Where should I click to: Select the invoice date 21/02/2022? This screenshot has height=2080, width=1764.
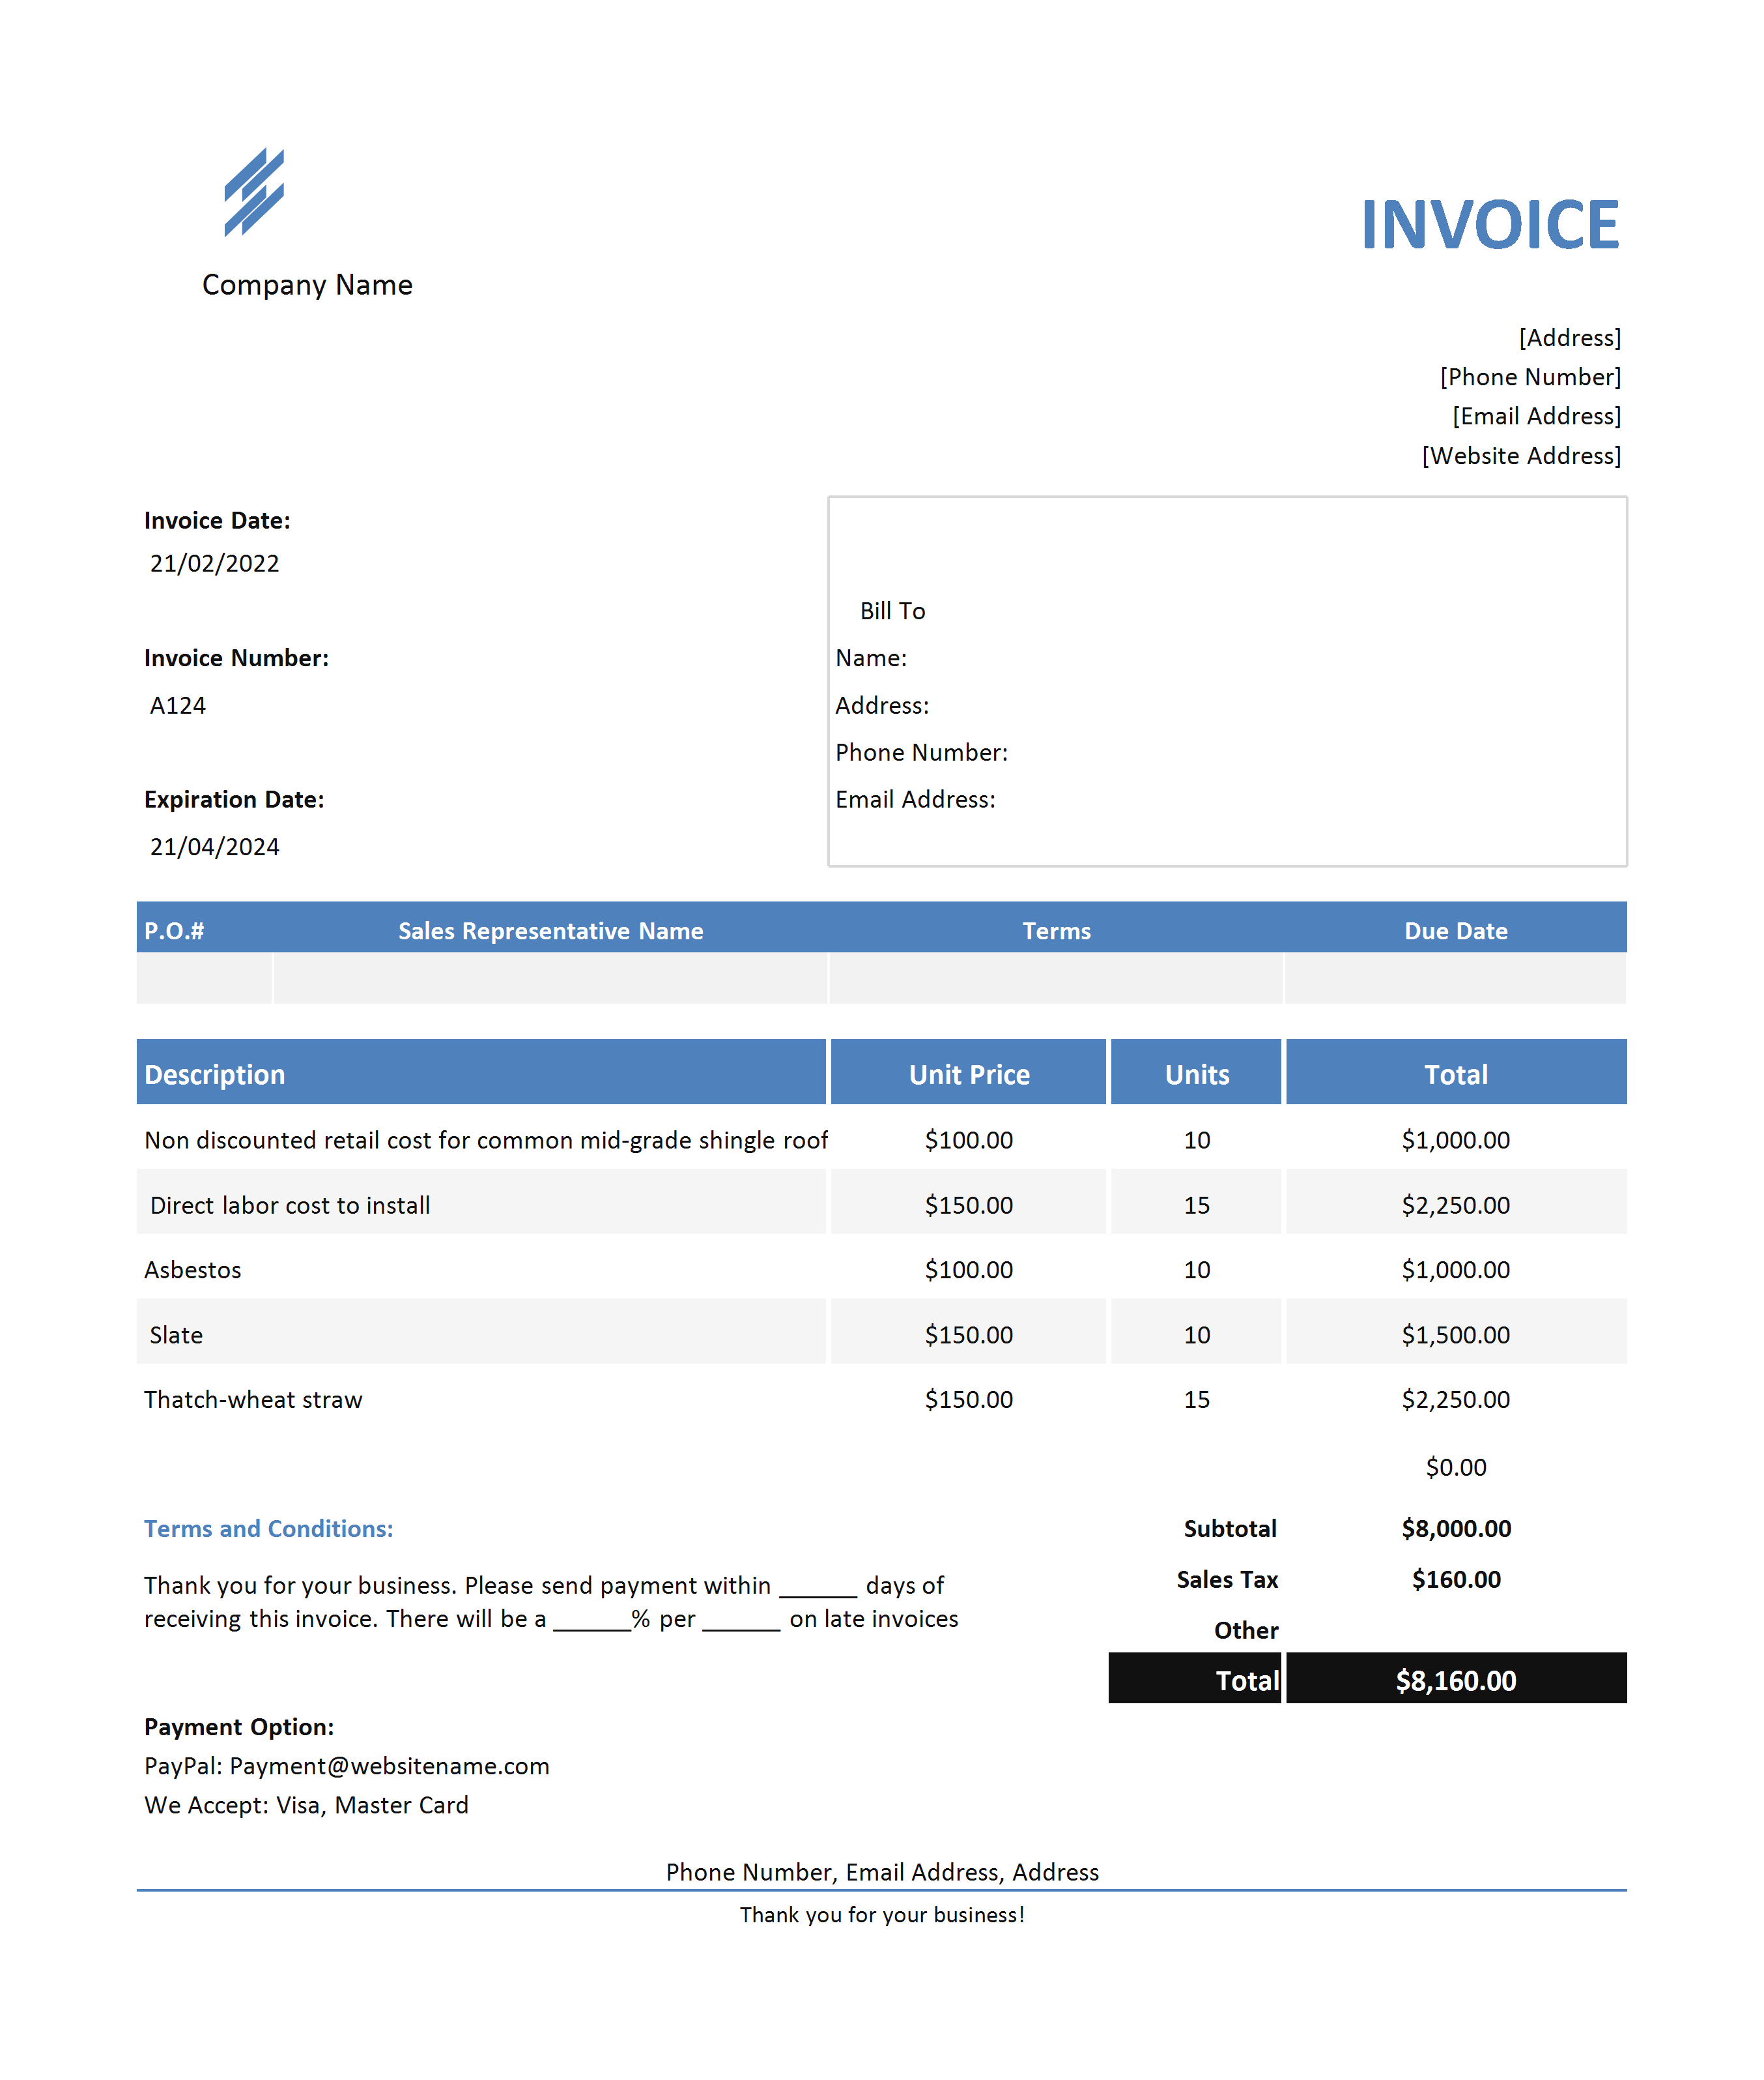[x=214, y=563]
